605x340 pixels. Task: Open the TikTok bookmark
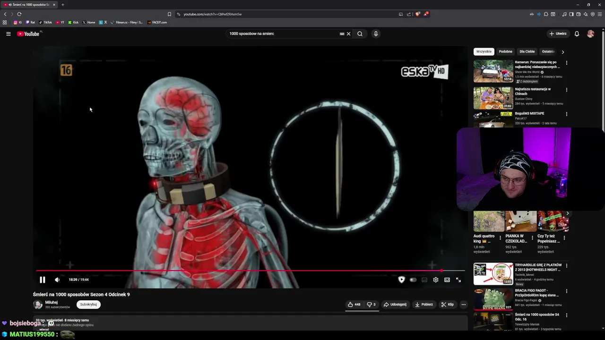click(45, 22)
